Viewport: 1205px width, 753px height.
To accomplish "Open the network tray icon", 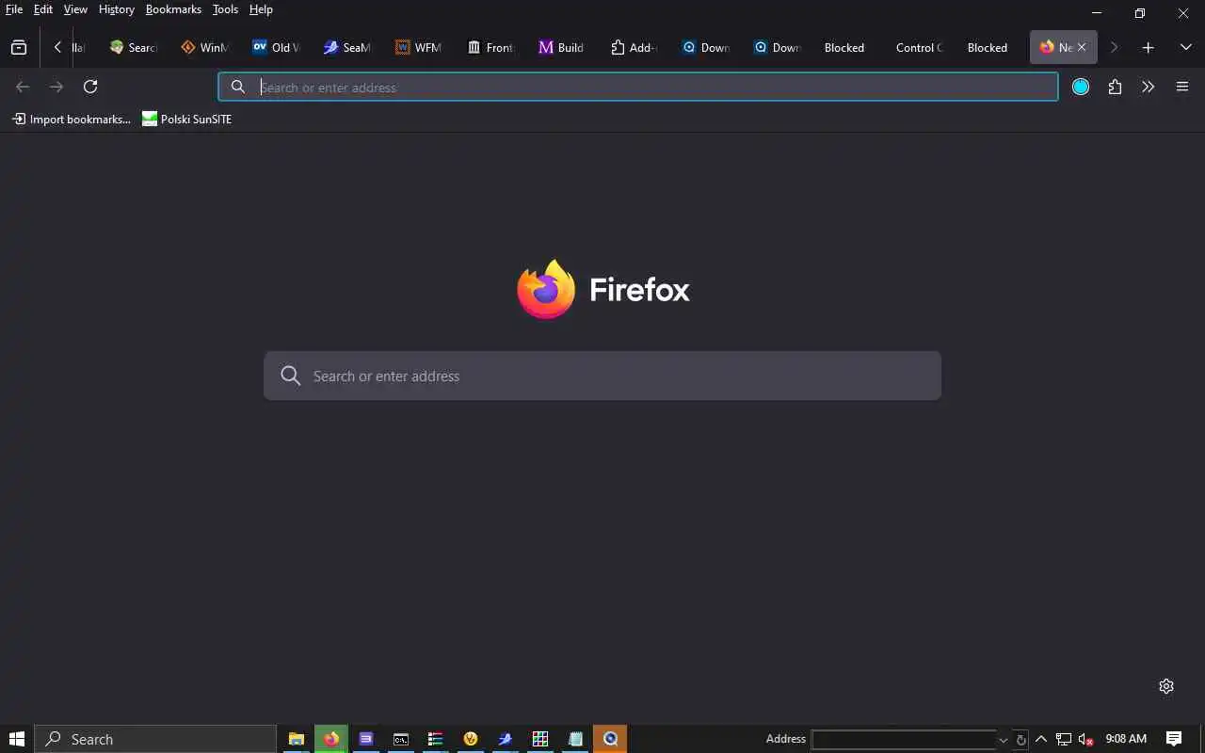I will (x=1064, y=739).
